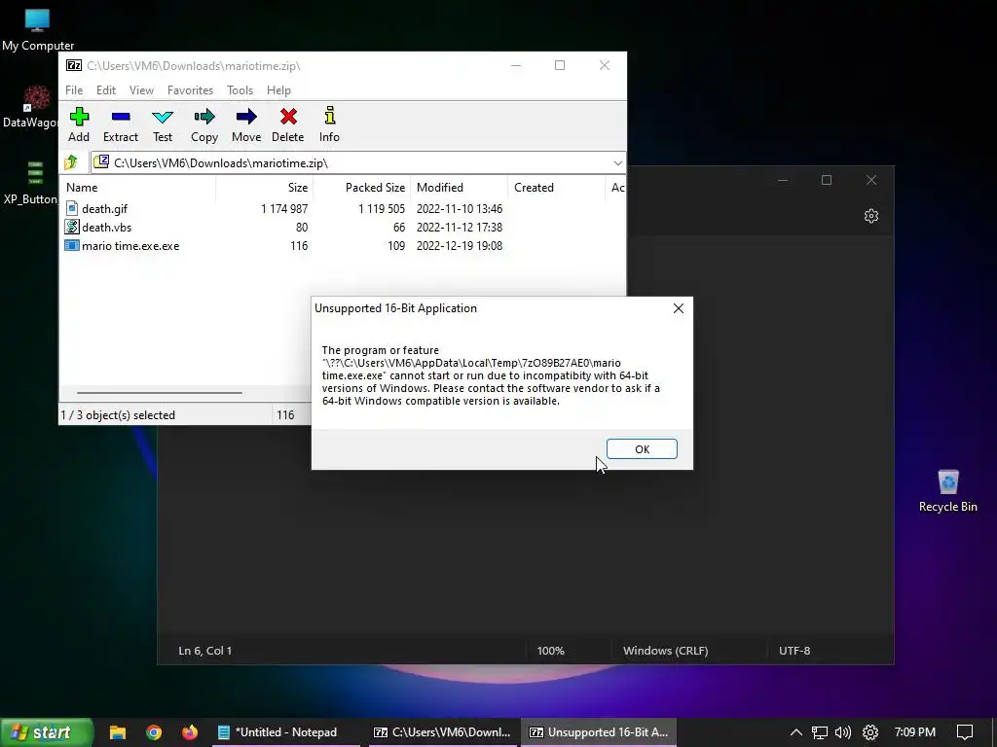Select the death.vbs file name
Screen dimensions: 997x747
(106, 227)
